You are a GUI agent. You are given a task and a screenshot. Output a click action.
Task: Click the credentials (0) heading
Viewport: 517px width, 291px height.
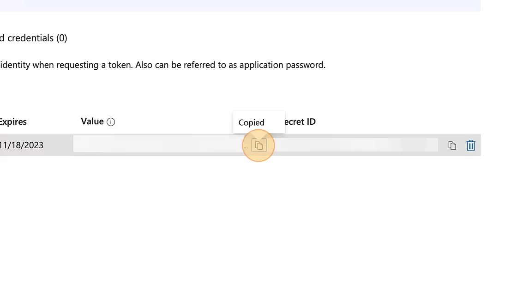pos(34,38)
